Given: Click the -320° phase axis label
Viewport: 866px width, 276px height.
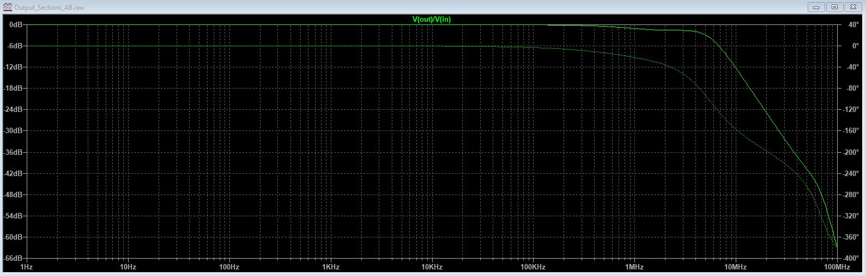Looking at the screenshot, I should (851, 216).
